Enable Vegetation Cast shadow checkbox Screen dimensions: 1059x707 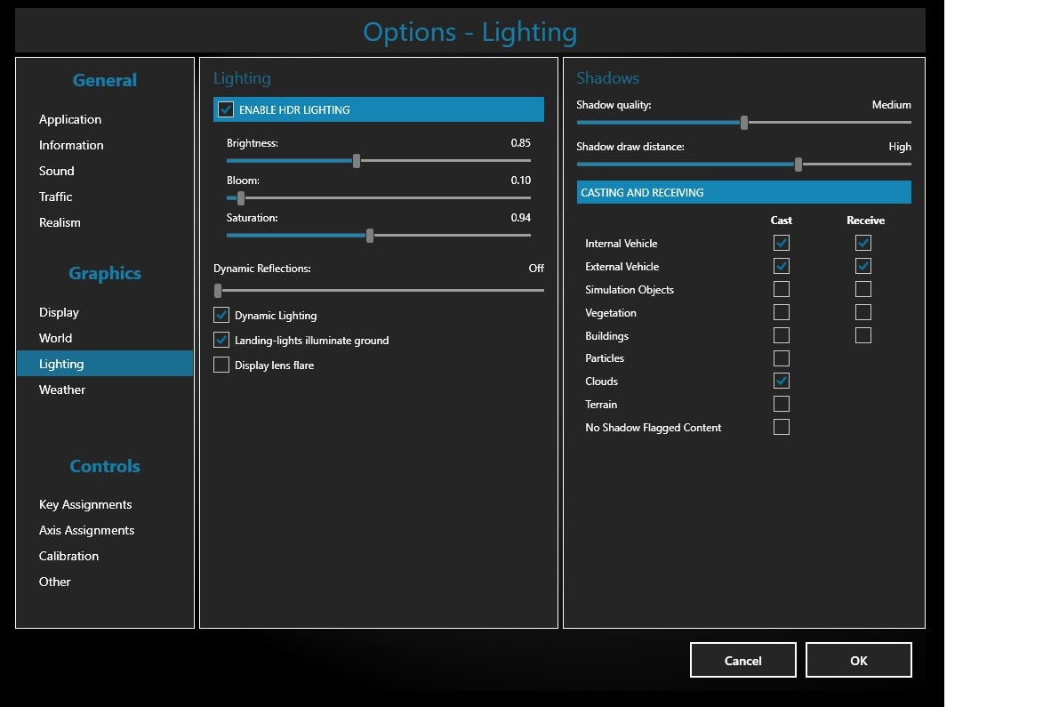(781, 312)
